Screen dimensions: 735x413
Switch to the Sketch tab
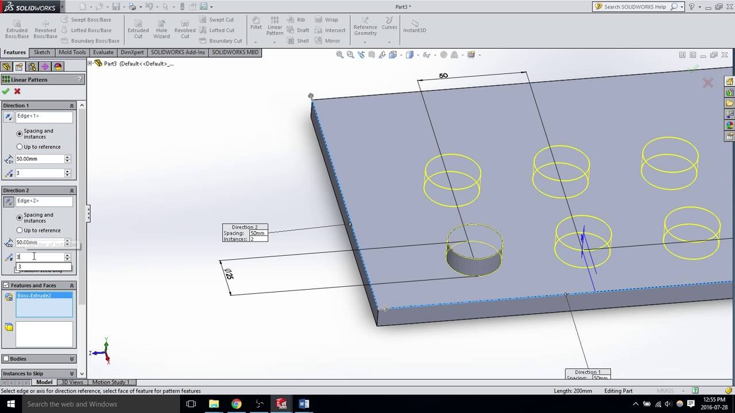pos(42,52)
